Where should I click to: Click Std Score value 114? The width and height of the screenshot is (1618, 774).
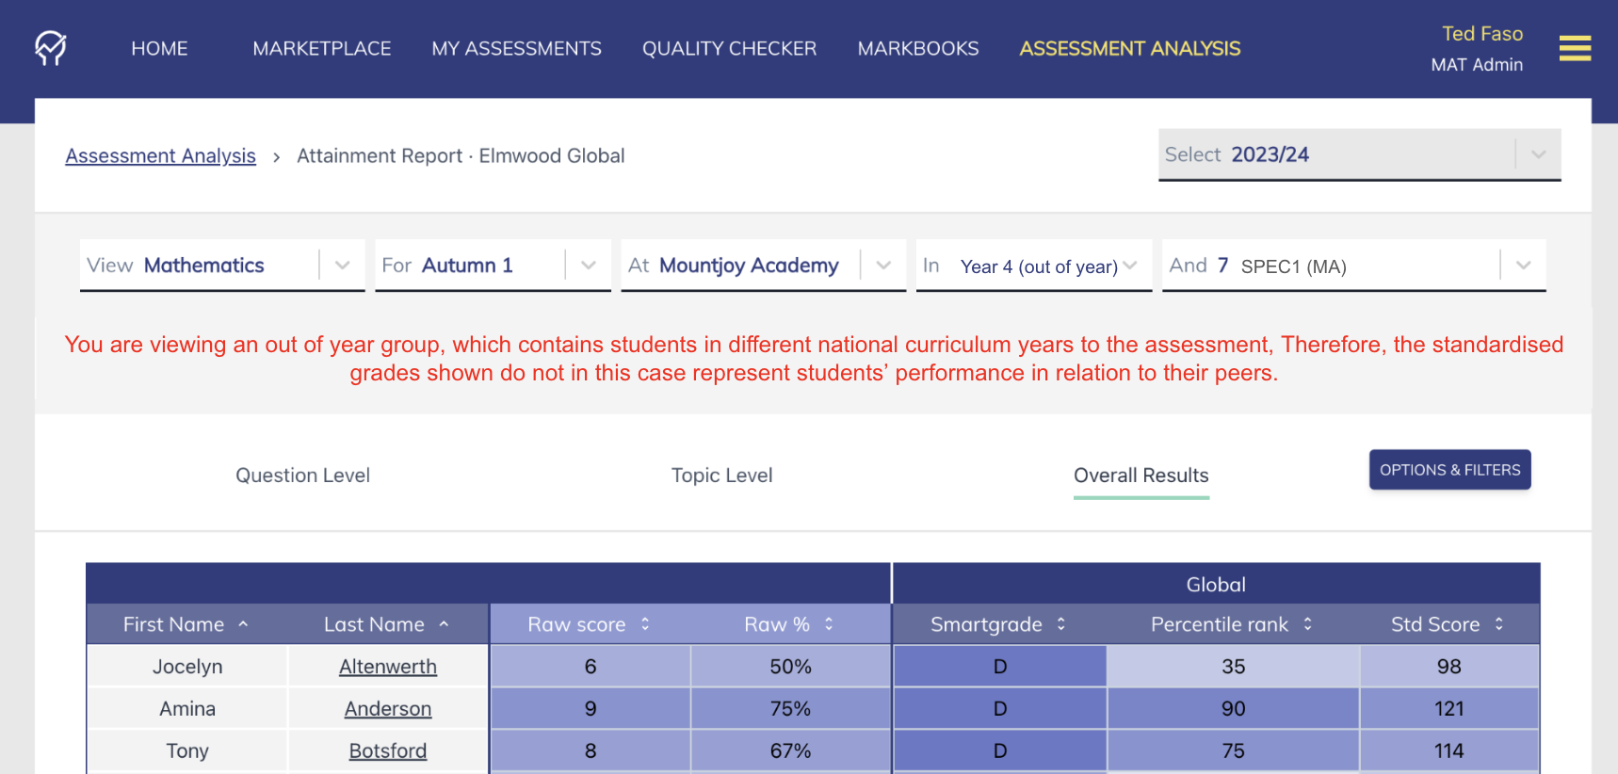(x=1449, y=751)
